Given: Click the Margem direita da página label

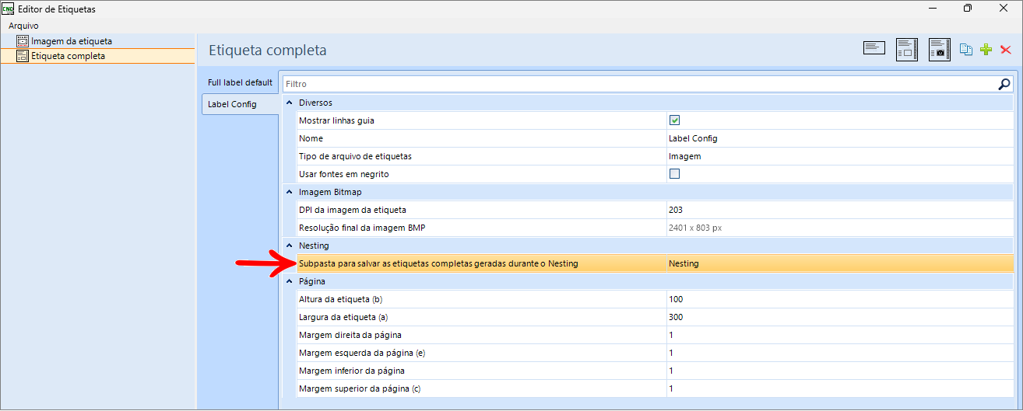Looking at the screenshot, I should pos(350,335).
